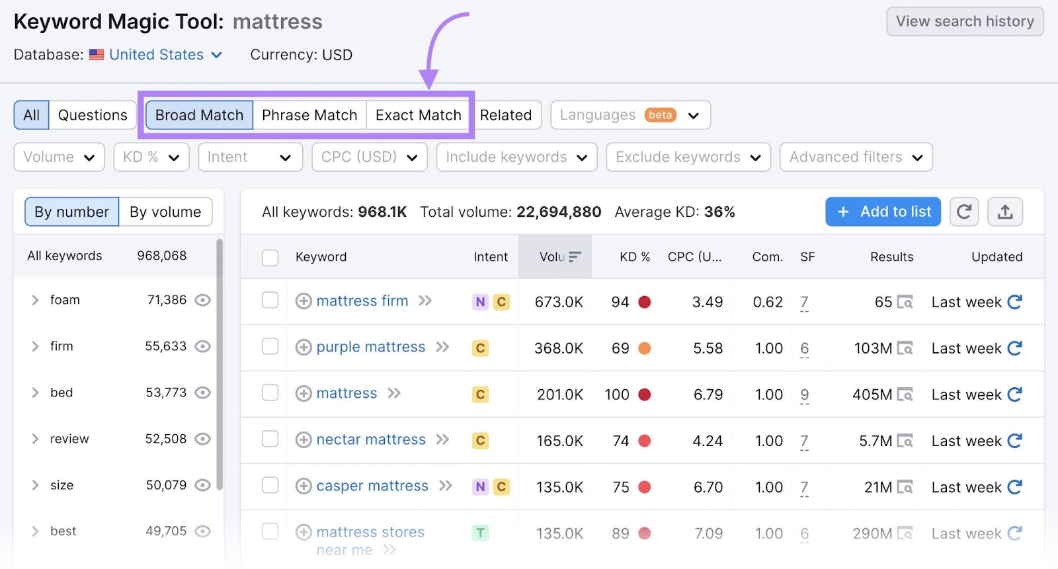
Task: Switch grouping to By volume
Action: tap(165, 212)
